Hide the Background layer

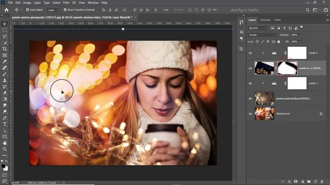[x=250, y=114]
